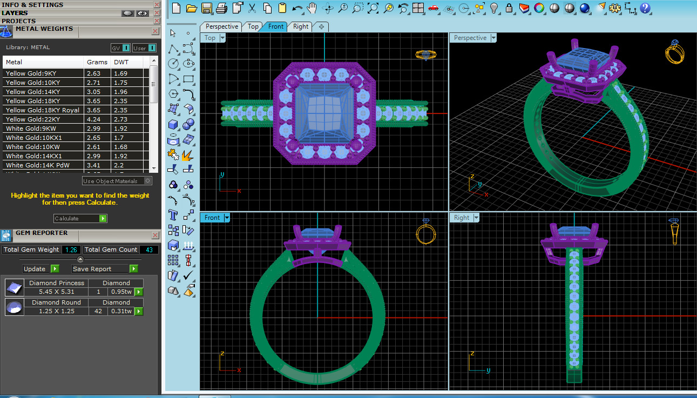Open the Perspective viewport dropdown menu

493,38
